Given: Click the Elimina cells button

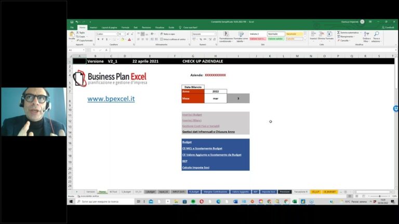Looking at the screenshot, I should coord(322,36).
